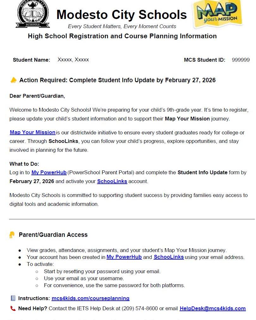This screenshot has width=256, height=320.
Task: Open SchooLinks link in the bullet list
Action: point(169,257)
